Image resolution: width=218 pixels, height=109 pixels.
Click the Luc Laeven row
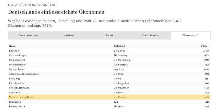click(x=109, y=102)
